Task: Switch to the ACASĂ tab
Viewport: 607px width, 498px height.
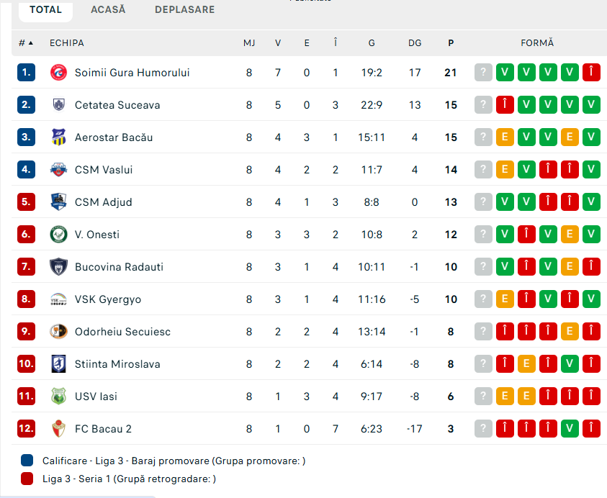Action: (x=108, y=10)
